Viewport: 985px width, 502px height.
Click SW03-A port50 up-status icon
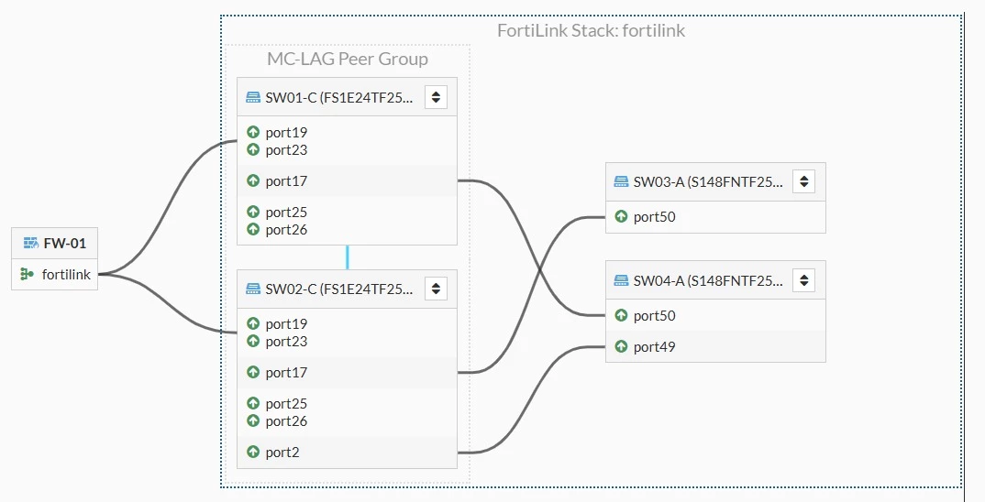pyautogui.click(x=621, y=216)
